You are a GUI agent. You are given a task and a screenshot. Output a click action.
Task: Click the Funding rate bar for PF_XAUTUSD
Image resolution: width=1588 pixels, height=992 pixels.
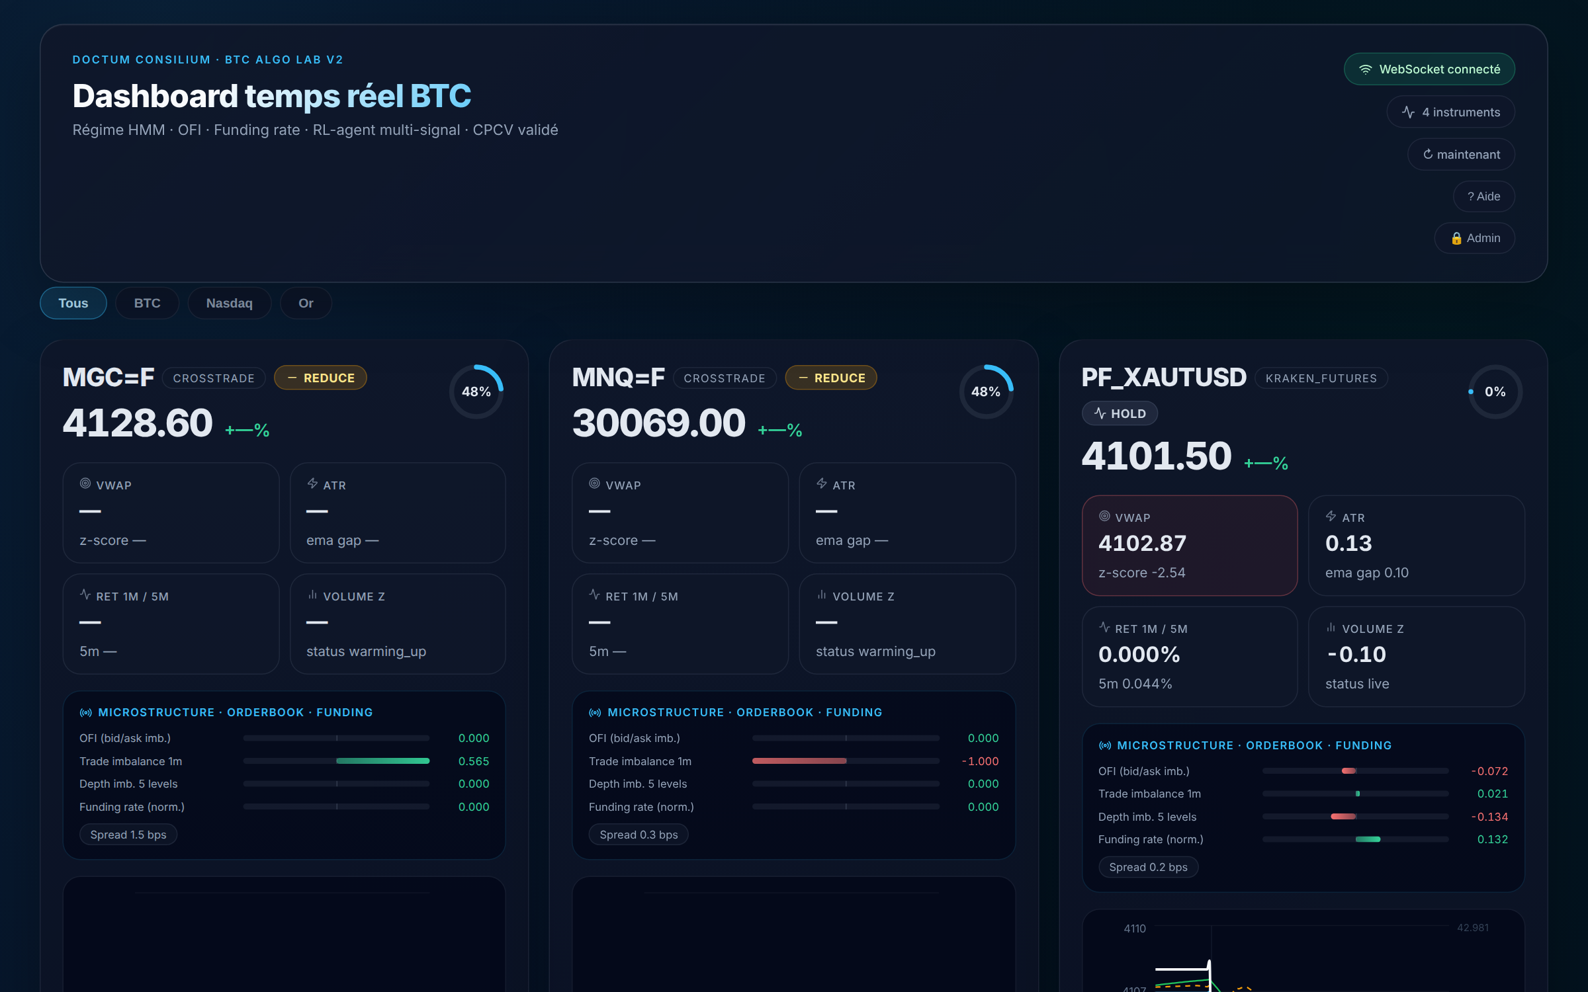tap(1355, 839)
